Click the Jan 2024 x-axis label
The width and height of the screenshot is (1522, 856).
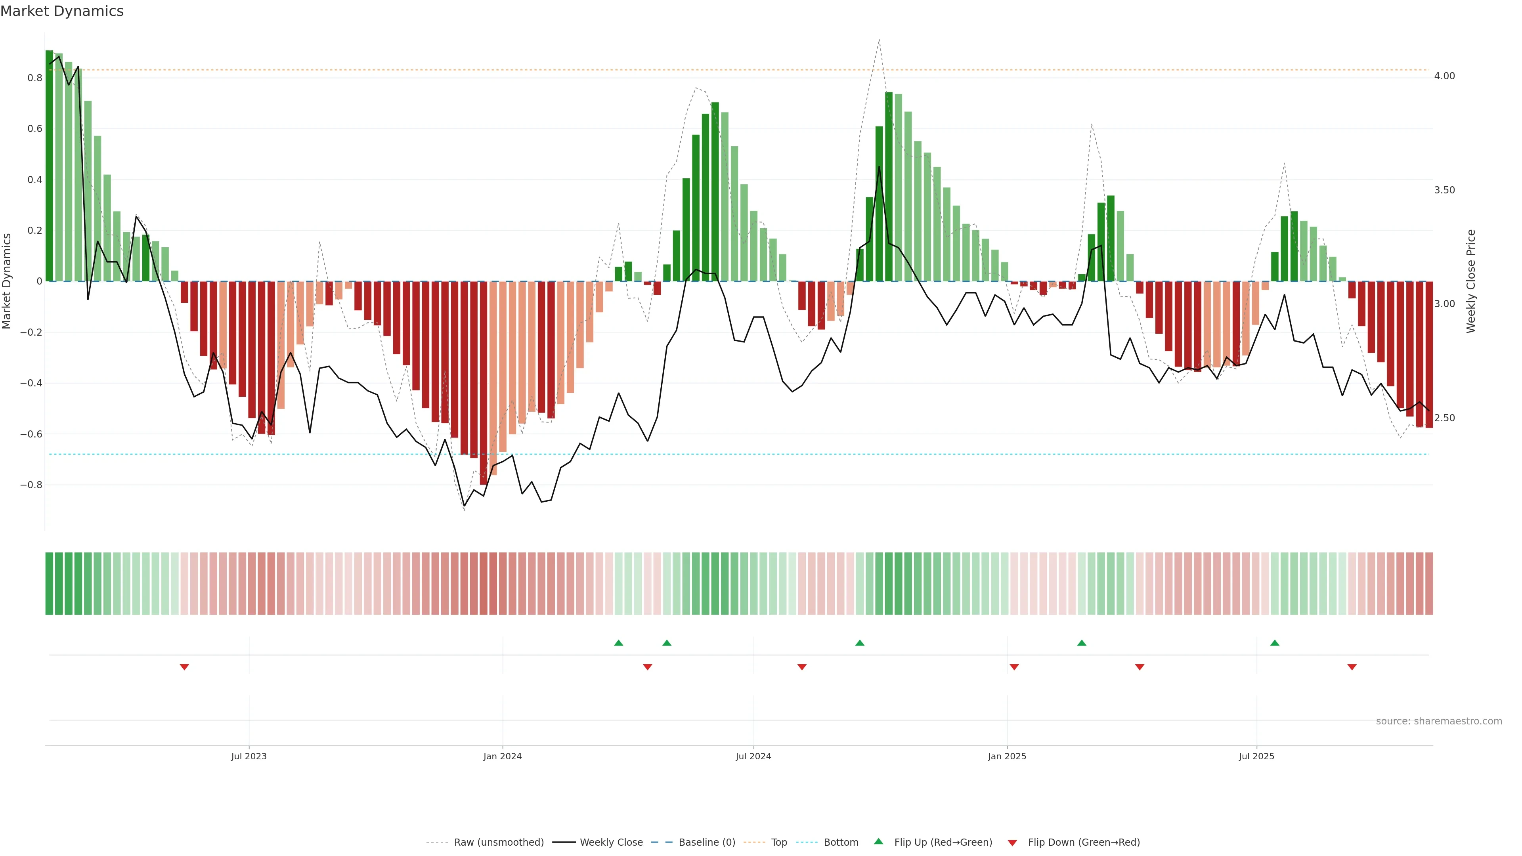502,756
